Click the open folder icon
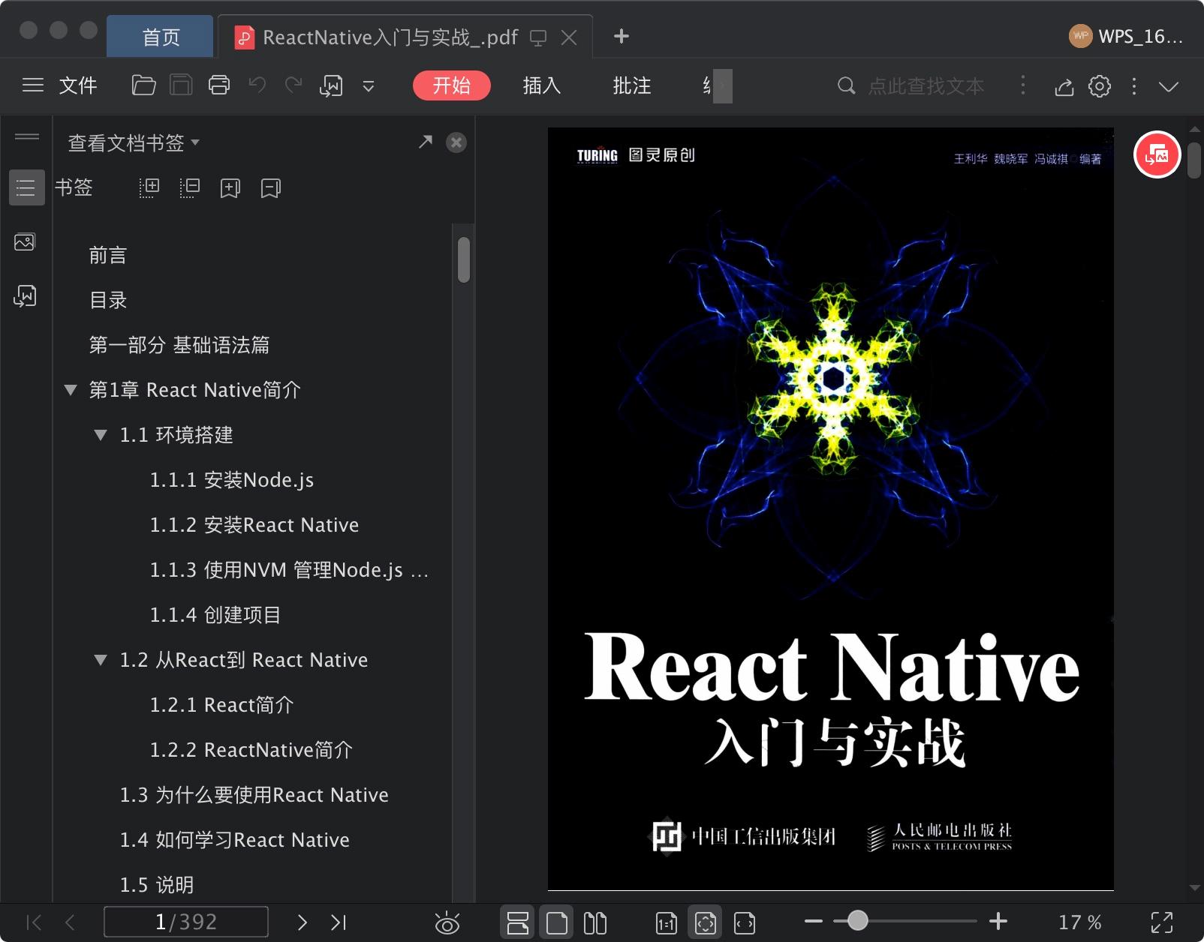This screenshot has width=1204, height=942. (143, 85)
